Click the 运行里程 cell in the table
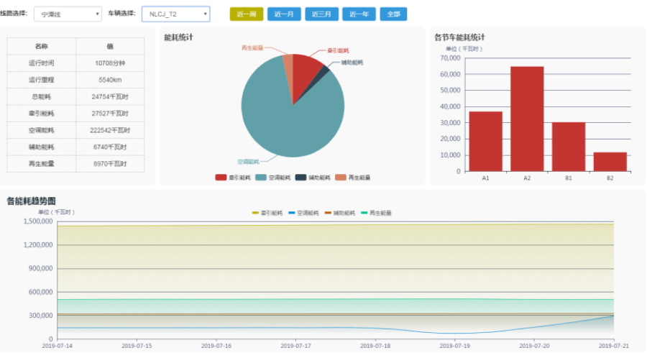The image size is (647, 353). [x=41, y=80]
